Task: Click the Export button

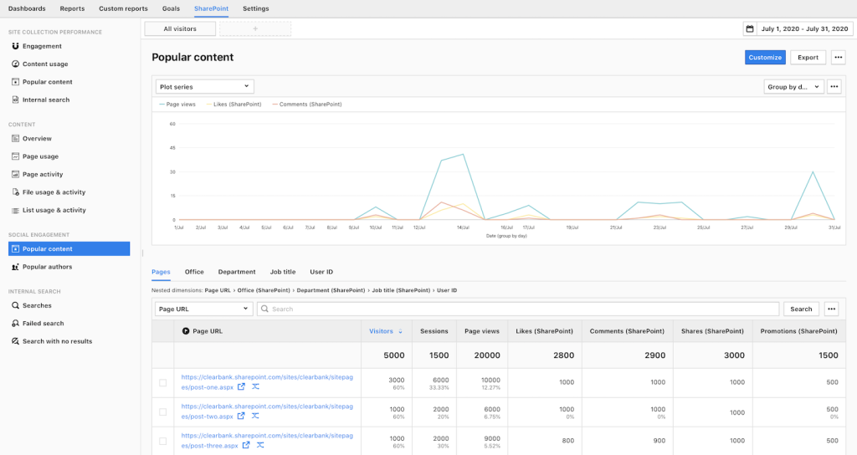Action: coord(808,58)
